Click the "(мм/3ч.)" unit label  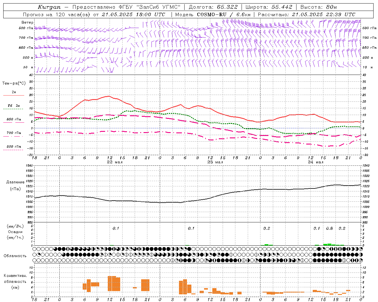15,226
